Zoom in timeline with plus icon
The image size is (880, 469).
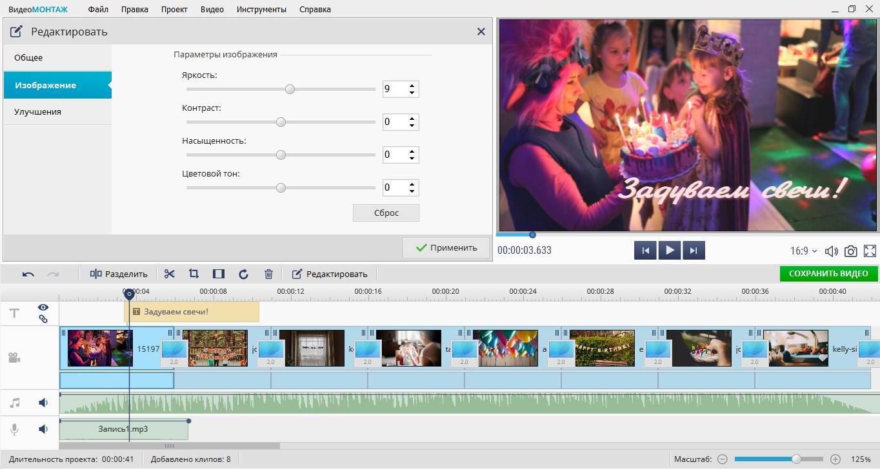point(835,459)
